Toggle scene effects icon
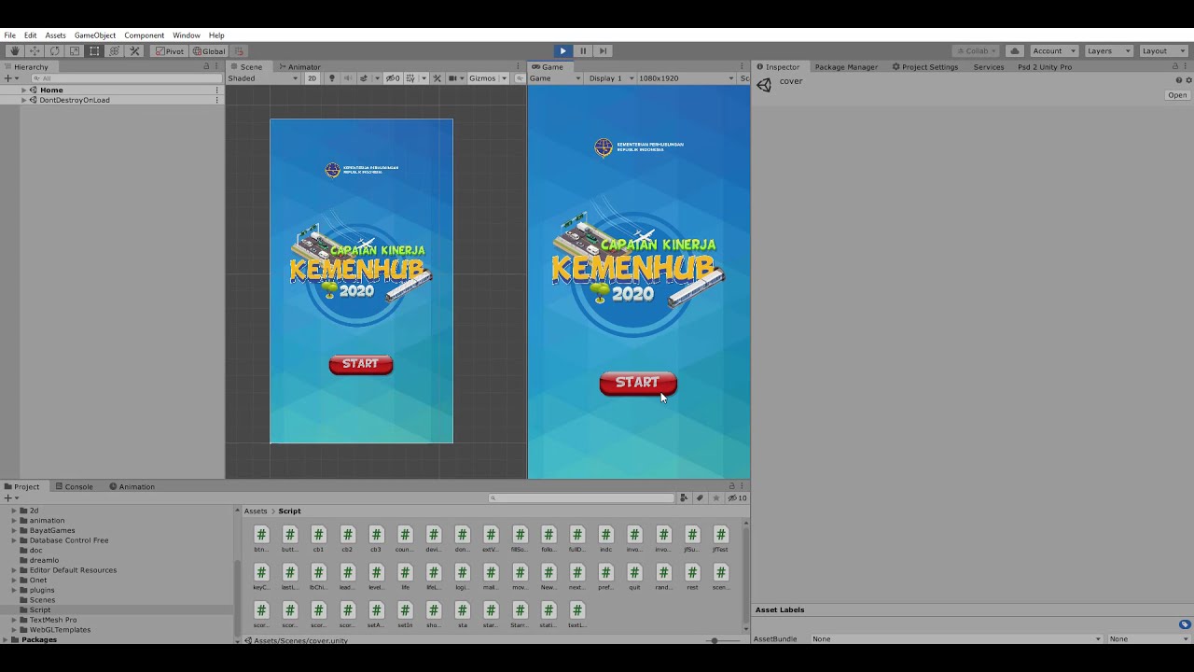The height and width of the screenshot is (672, 1194). [366, 78]
